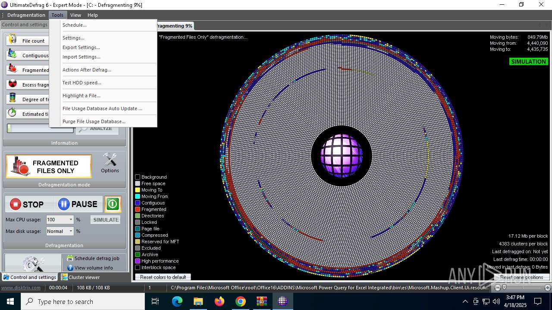Open the notifications center icon

[538, 301]
